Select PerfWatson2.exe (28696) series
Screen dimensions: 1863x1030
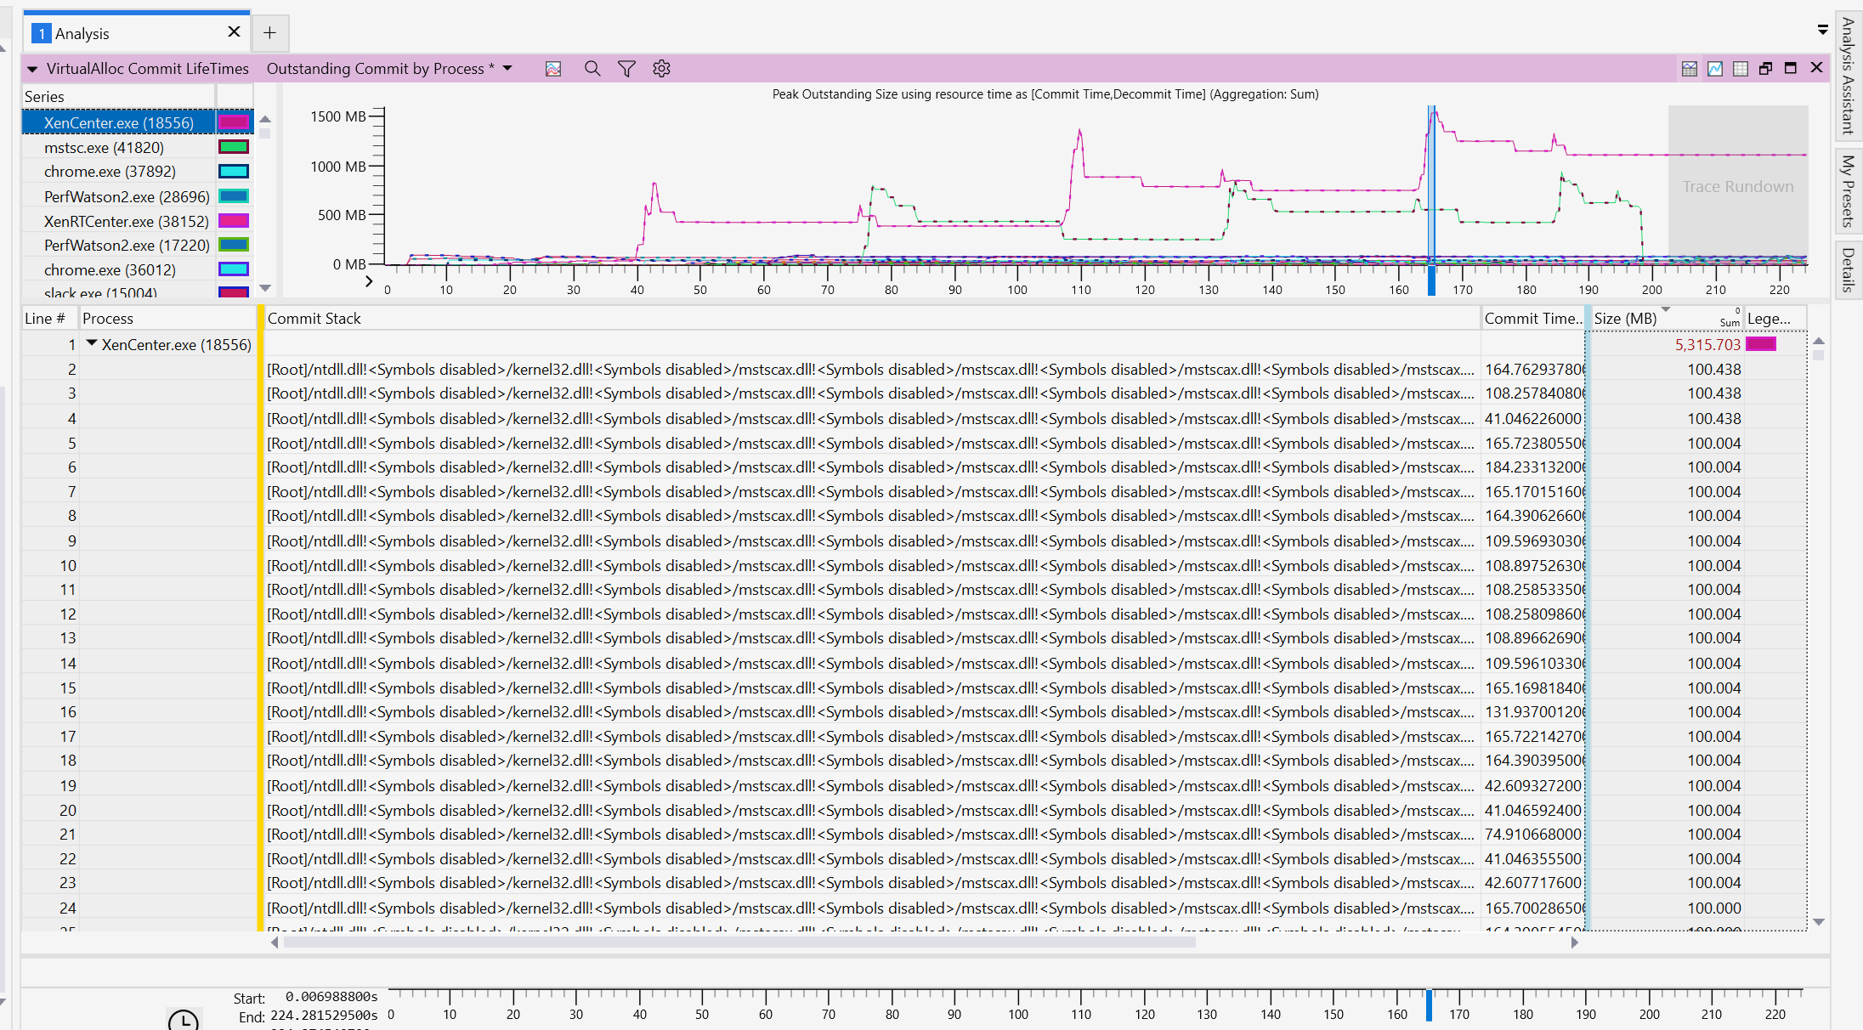point(127,197)
